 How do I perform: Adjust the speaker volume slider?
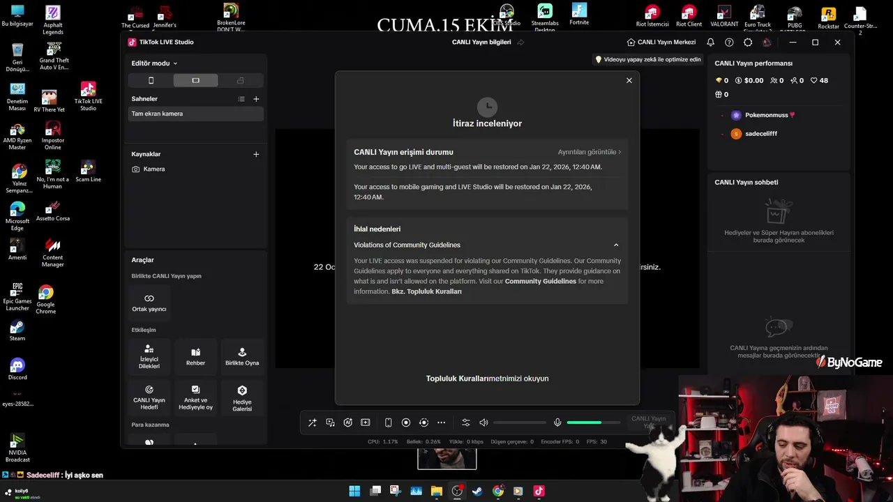click(520, 423)
